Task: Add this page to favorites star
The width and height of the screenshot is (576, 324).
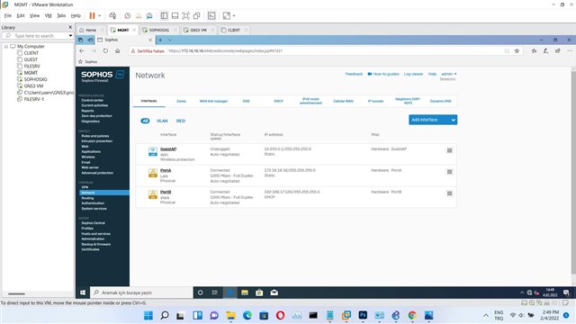Action: [x=517, y=50]
